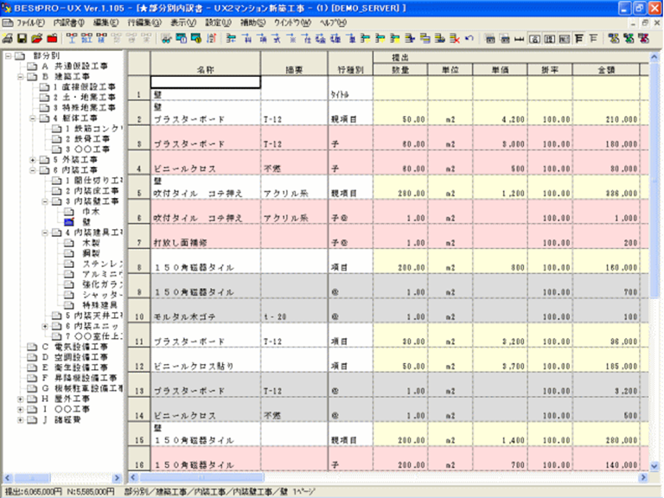
Task: Open the 補助(S) menu
Action: click(253, 22)
